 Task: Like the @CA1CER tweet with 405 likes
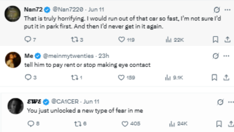[131, 124]
